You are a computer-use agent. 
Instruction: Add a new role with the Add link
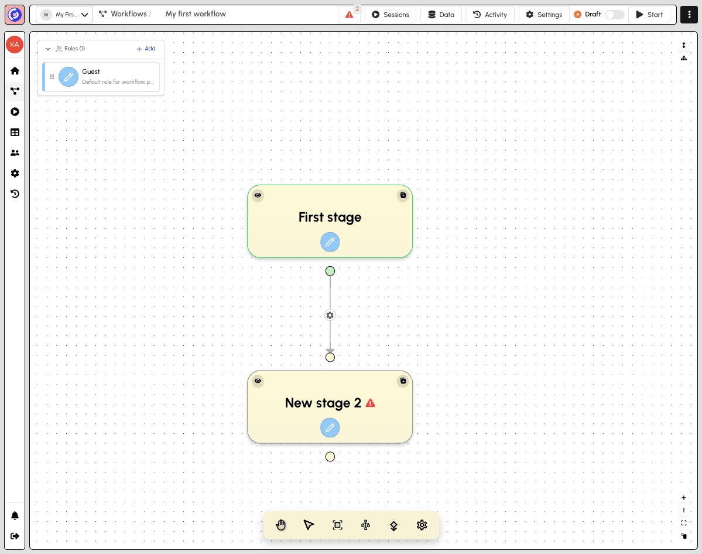click(x=146, y=49)
